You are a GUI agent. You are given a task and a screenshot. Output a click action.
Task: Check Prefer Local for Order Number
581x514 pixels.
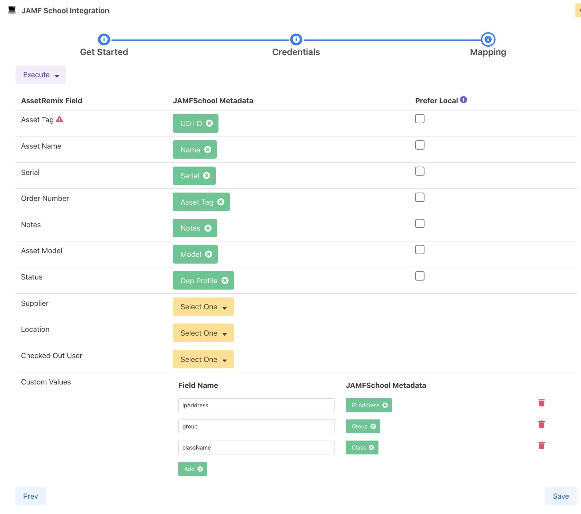[420, 197]
